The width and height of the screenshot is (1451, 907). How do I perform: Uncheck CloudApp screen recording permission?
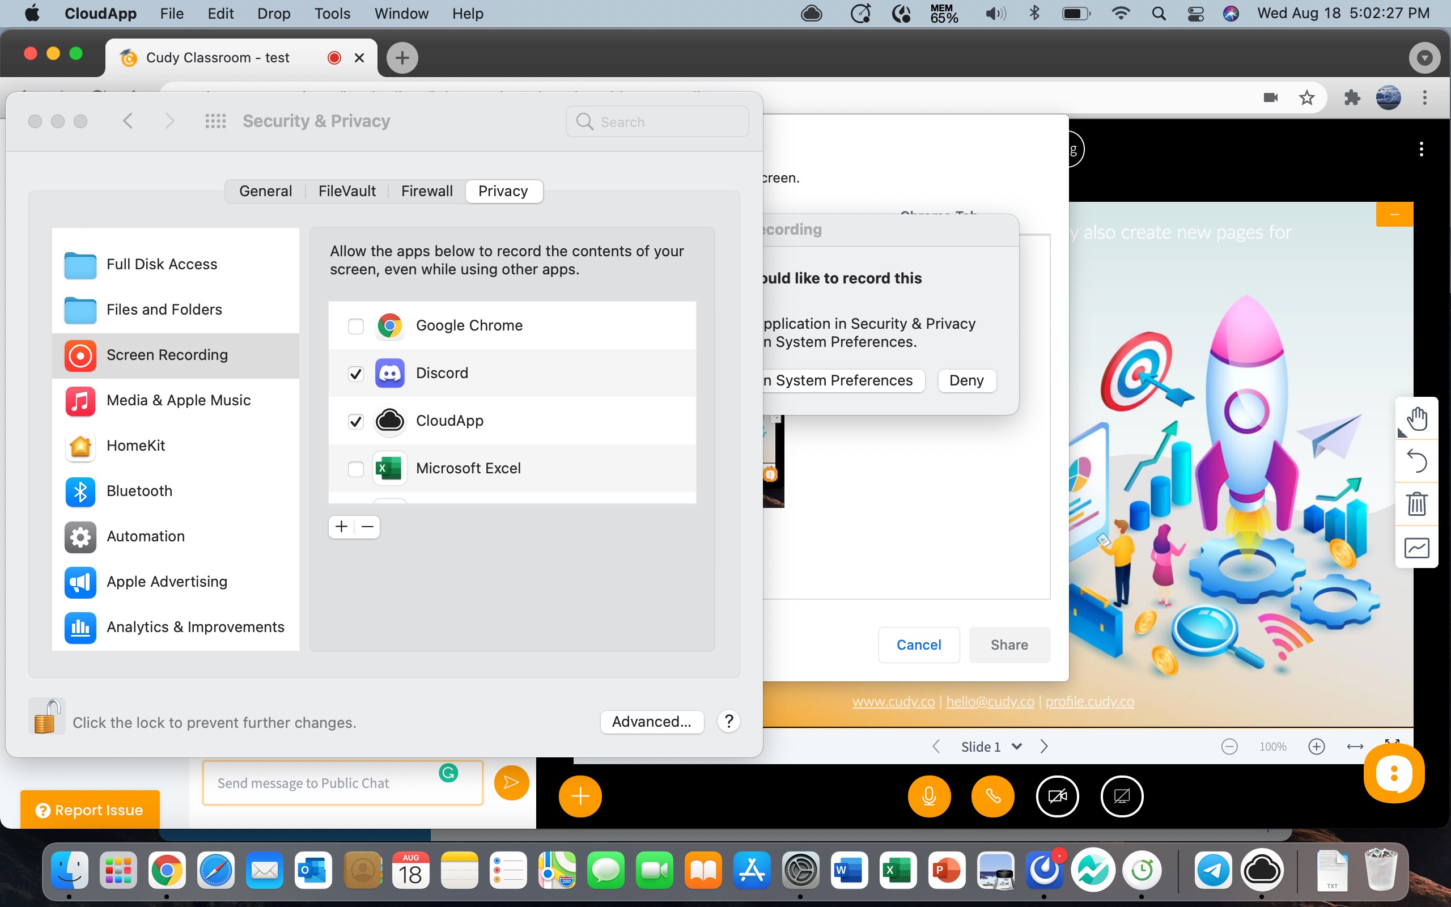(x=356, y=421)
